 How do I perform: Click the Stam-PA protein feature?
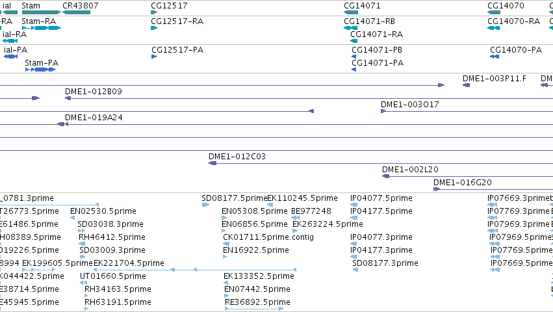tap(40, 70)
